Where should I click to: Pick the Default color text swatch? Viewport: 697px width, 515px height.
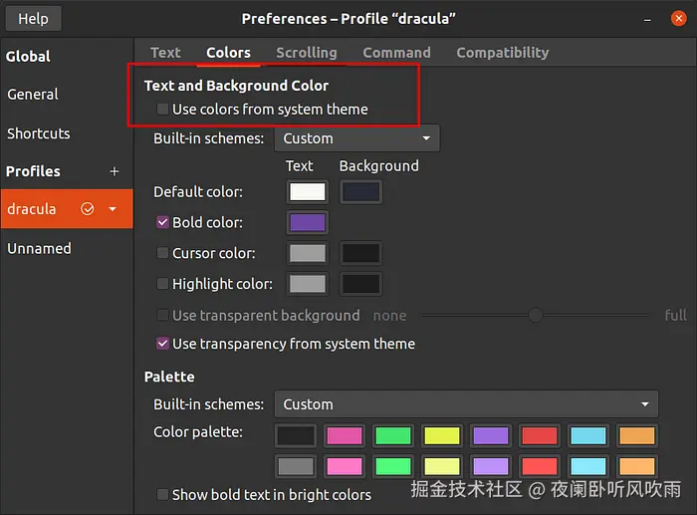(308, 192)
